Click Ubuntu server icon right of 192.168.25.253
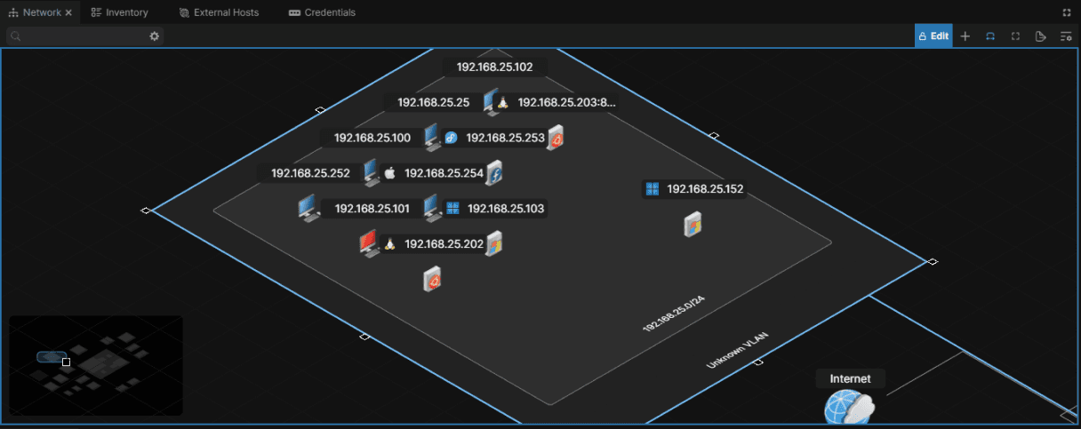 tap(556, 138)
